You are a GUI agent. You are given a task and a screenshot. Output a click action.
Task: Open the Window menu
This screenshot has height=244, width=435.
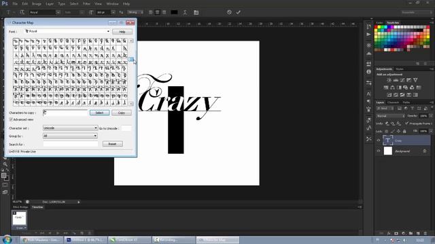pos(112,4)
